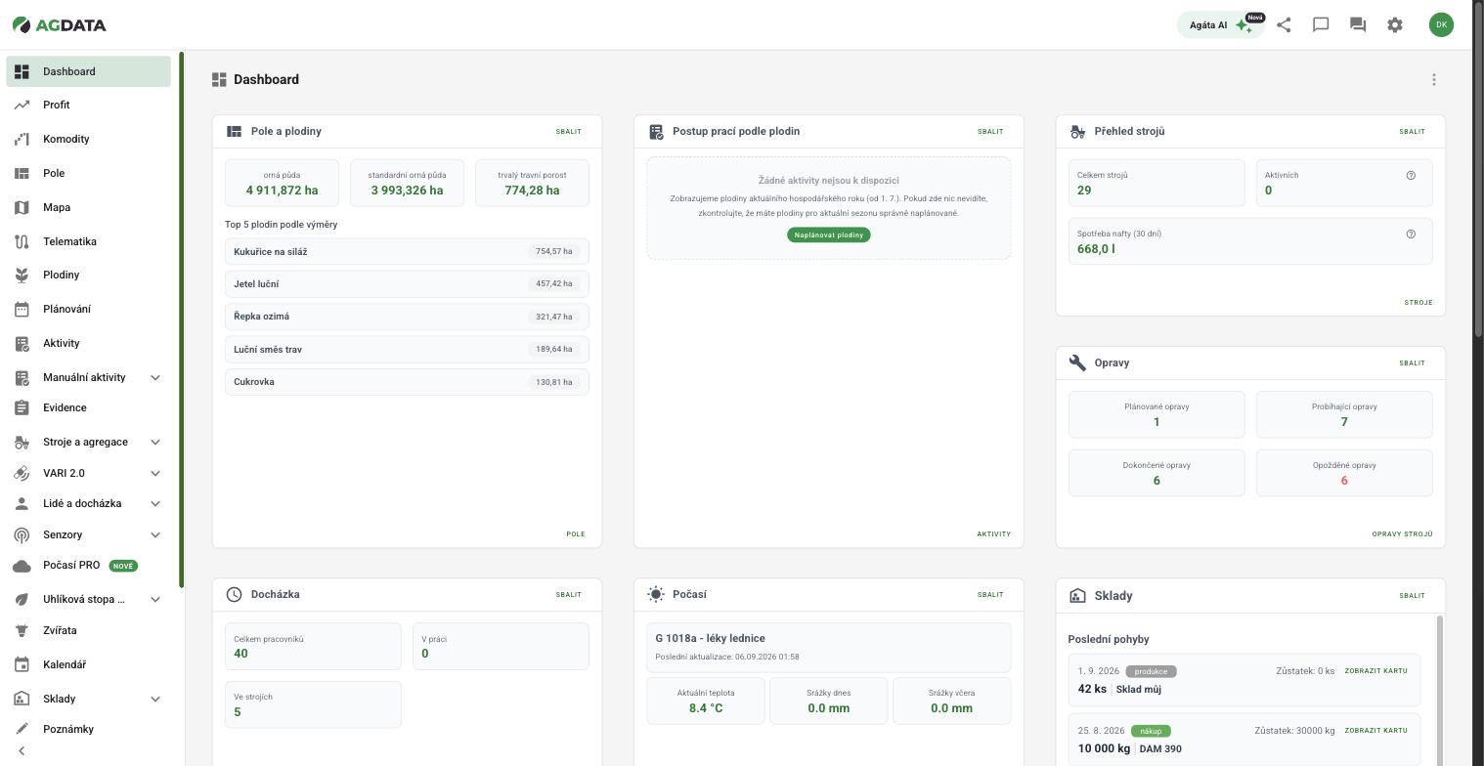Open dashboard three-dot options menu
The height and width of the screenshot is (766, 1484).
pyautogui.click(x=1434, y=80)
